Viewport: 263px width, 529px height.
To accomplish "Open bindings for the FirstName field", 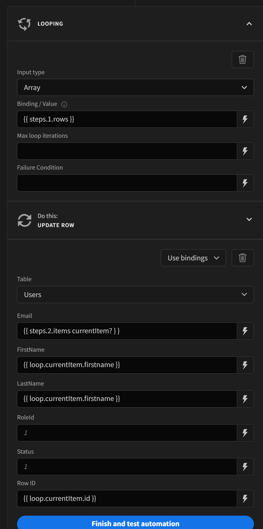I will (245, 365).
